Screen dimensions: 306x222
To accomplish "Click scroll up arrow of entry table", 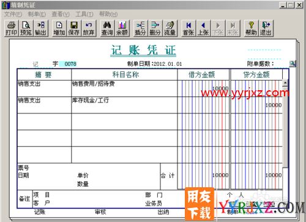I will pos(285,83).
